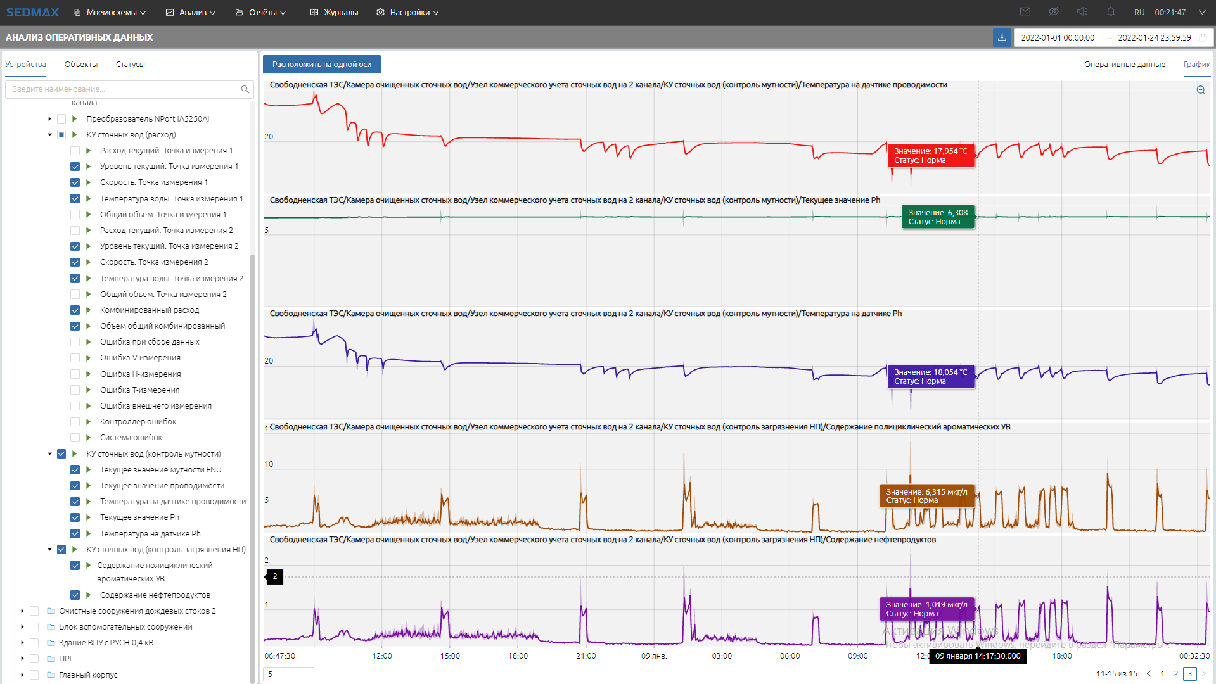This screenshot has height=684, width=1216.
Task: Collapse the КУ сточных вод (контроль мутности) node
Action: 49,454
